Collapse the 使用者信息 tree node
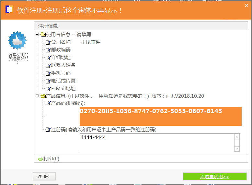 point(37,34)
